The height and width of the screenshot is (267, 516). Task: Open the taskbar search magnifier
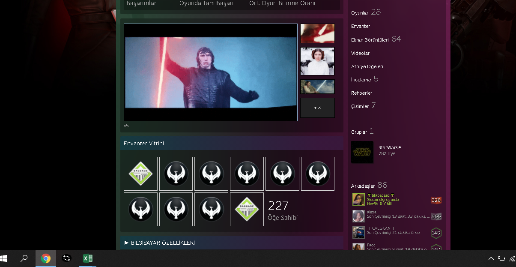click(x=24, y=258)
